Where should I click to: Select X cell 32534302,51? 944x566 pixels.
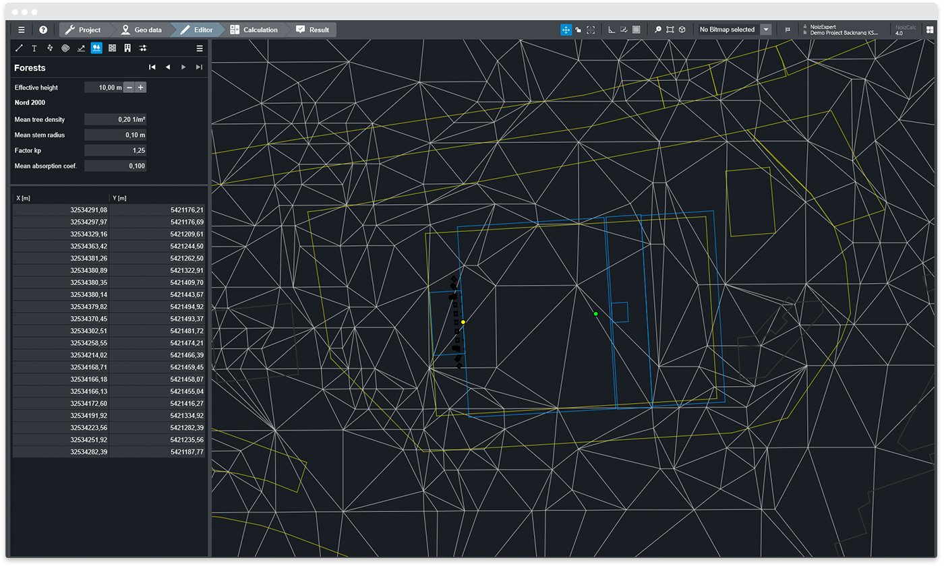click(61, 332)
